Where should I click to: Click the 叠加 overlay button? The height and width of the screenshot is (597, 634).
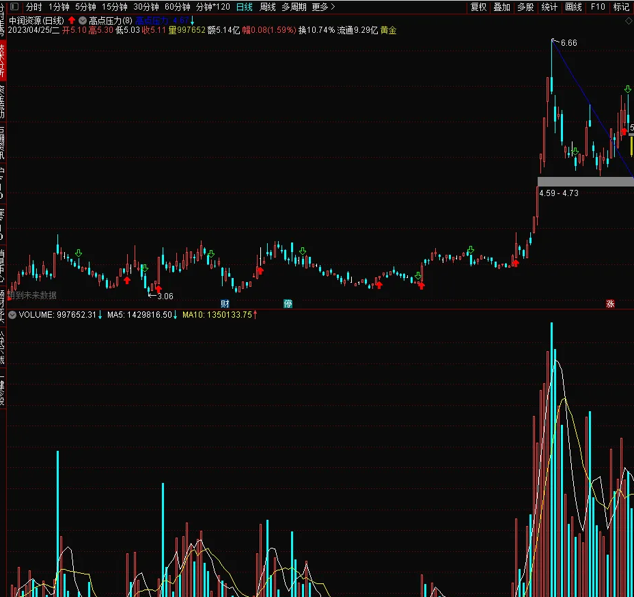pyautogui.click(x=501, y=7)
